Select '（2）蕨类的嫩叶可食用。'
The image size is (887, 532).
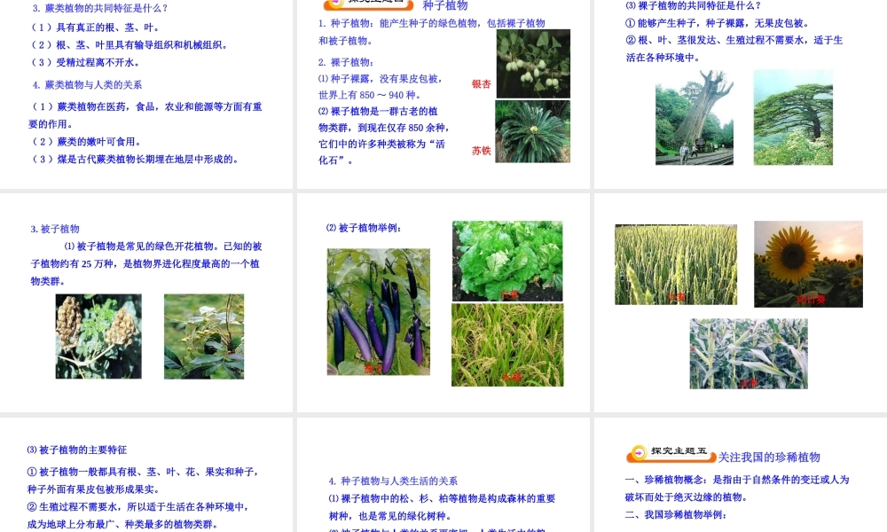86,141
